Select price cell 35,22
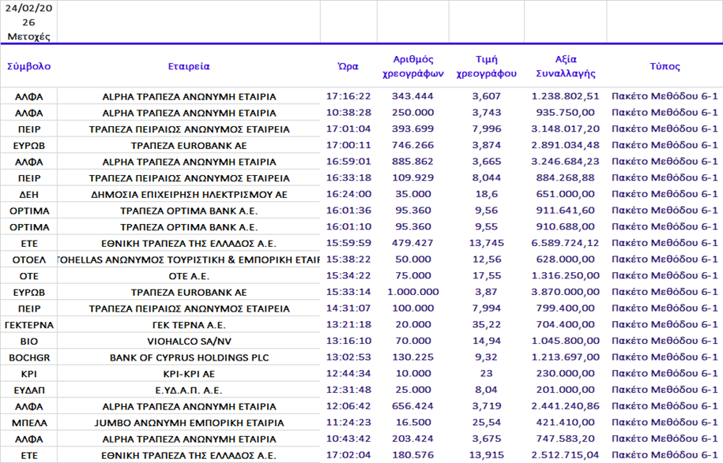 click(x=487, y=324)
